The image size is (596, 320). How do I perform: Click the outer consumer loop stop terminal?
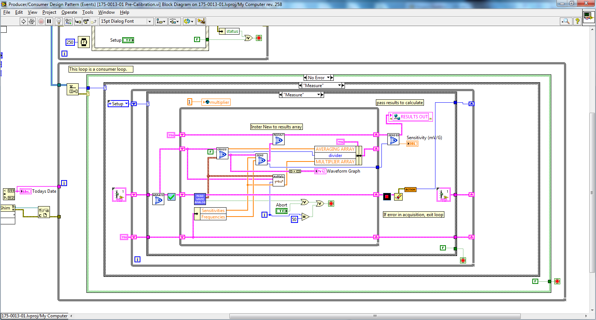point(557,281)
